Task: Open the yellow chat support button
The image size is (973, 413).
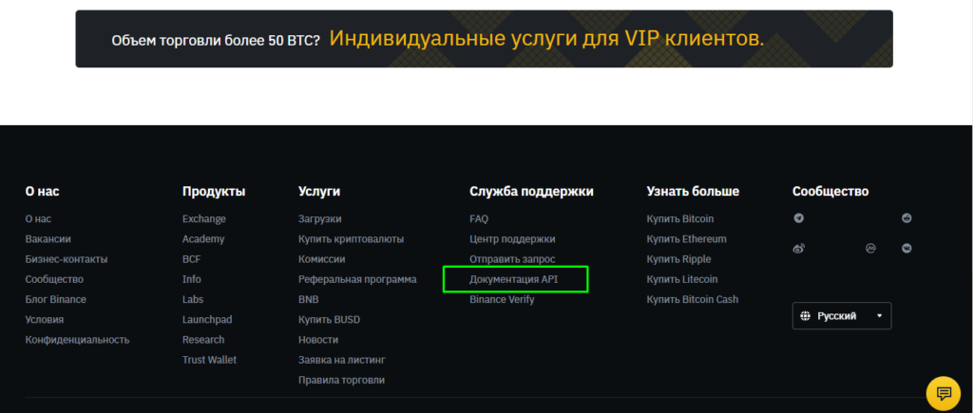Action: [x=944, y=393]
